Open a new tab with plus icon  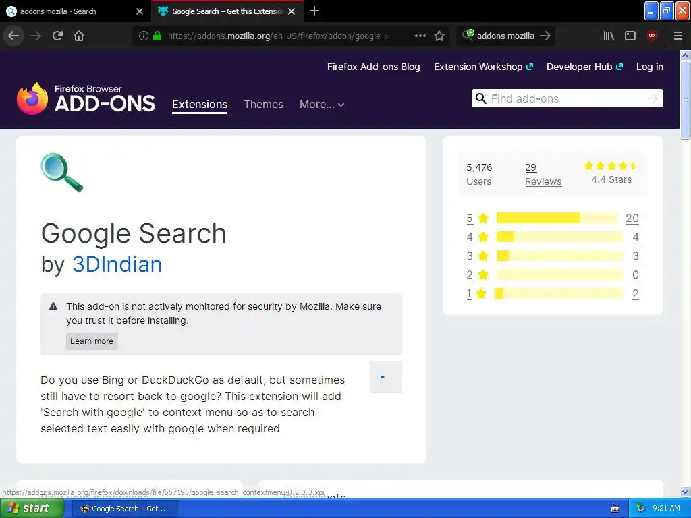click(x=314, y=11)
